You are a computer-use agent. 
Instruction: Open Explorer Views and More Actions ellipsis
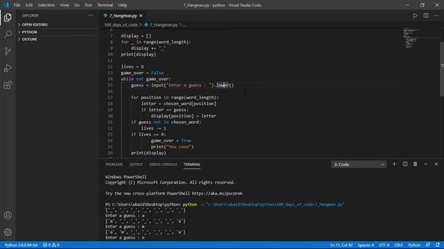90,15
